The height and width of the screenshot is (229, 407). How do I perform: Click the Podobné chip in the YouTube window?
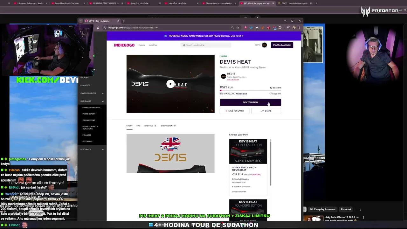346,209
